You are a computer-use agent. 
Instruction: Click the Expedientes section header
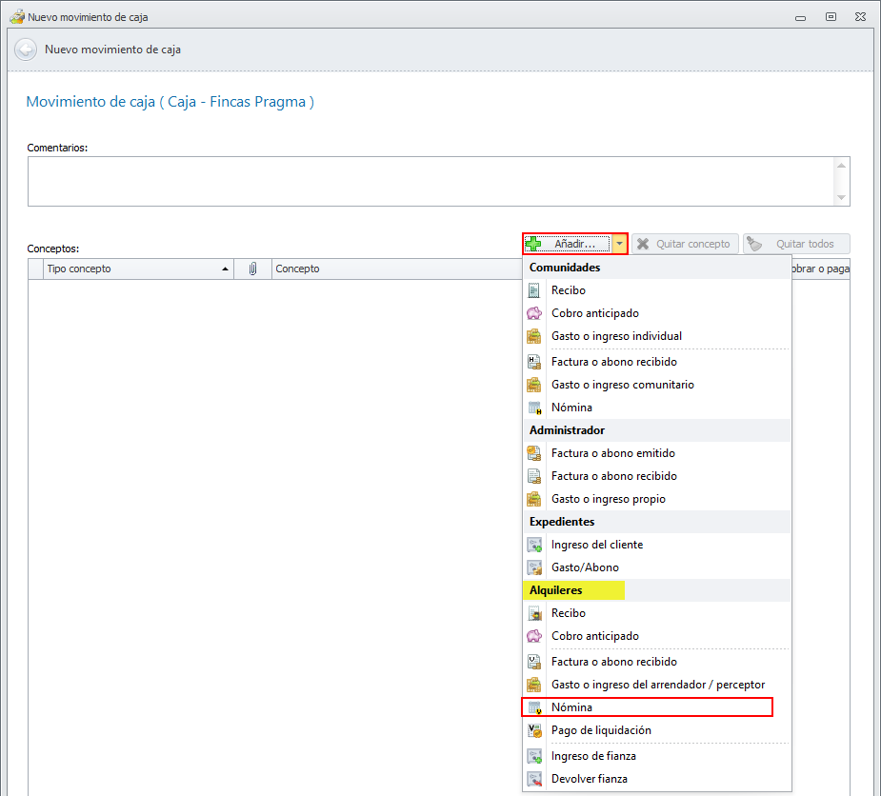[x=657, y=522]
